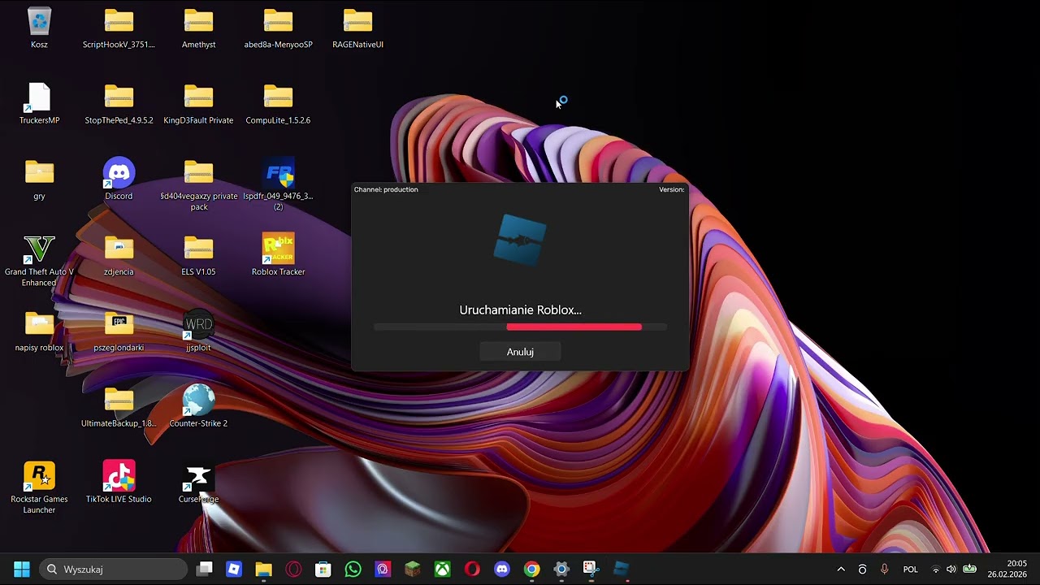The height and width of the screenshot is (585, 1040).
Task: Focus the running Roblox launcher taskbar icon
Action: [x=621, y=570]
